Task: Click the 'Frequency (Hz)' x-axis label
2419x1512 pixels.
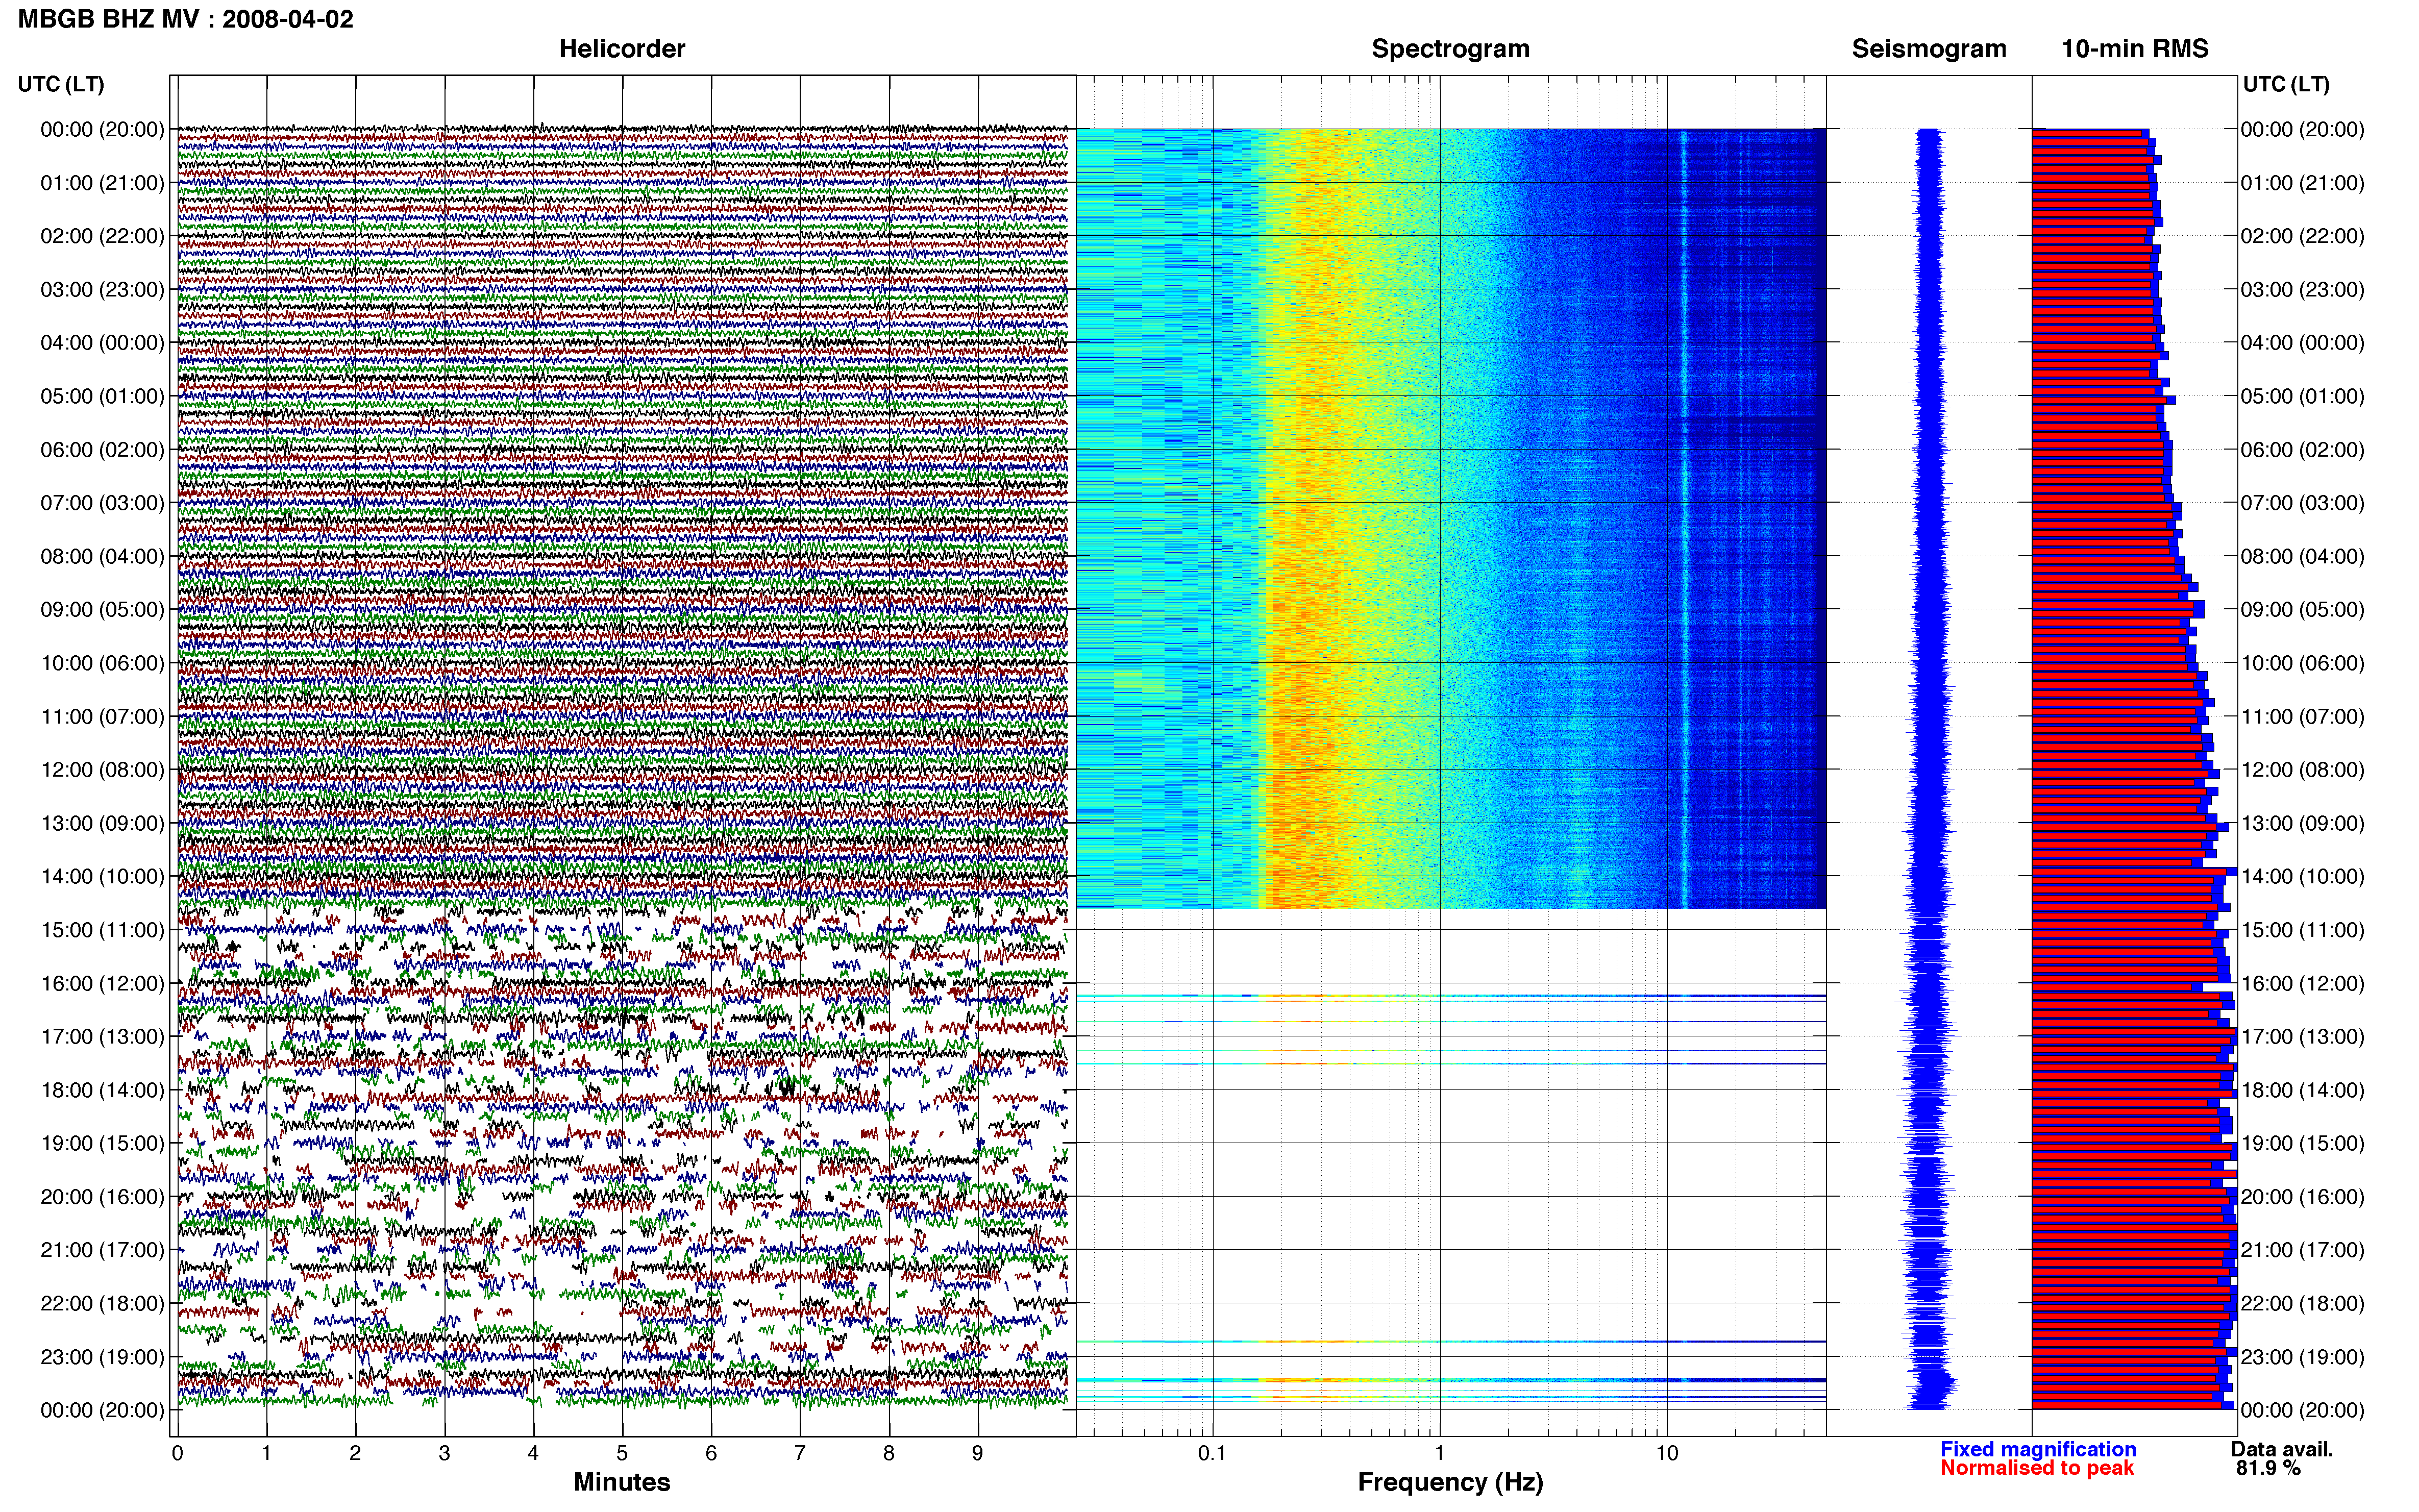Action: (1450, 1482)
